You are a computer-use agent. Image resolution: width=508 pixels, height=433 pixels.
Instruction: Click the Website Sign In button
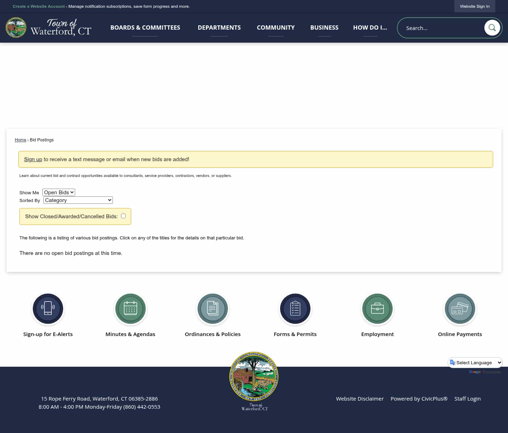(474, 6)
